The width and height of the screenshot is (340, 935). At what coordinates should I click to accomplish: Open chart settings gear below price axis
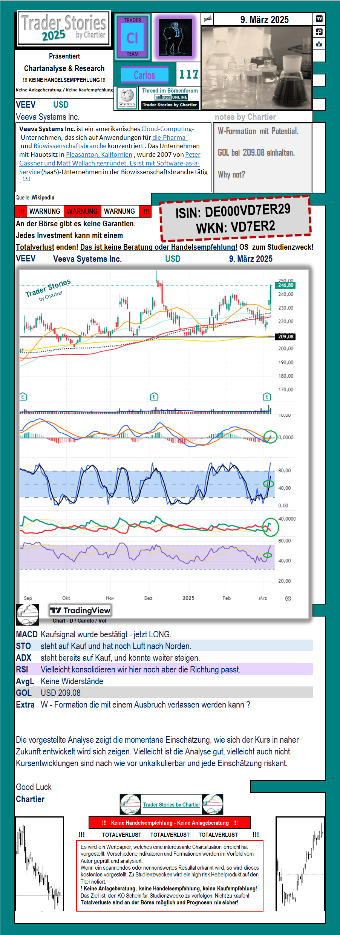click(288, 598)
